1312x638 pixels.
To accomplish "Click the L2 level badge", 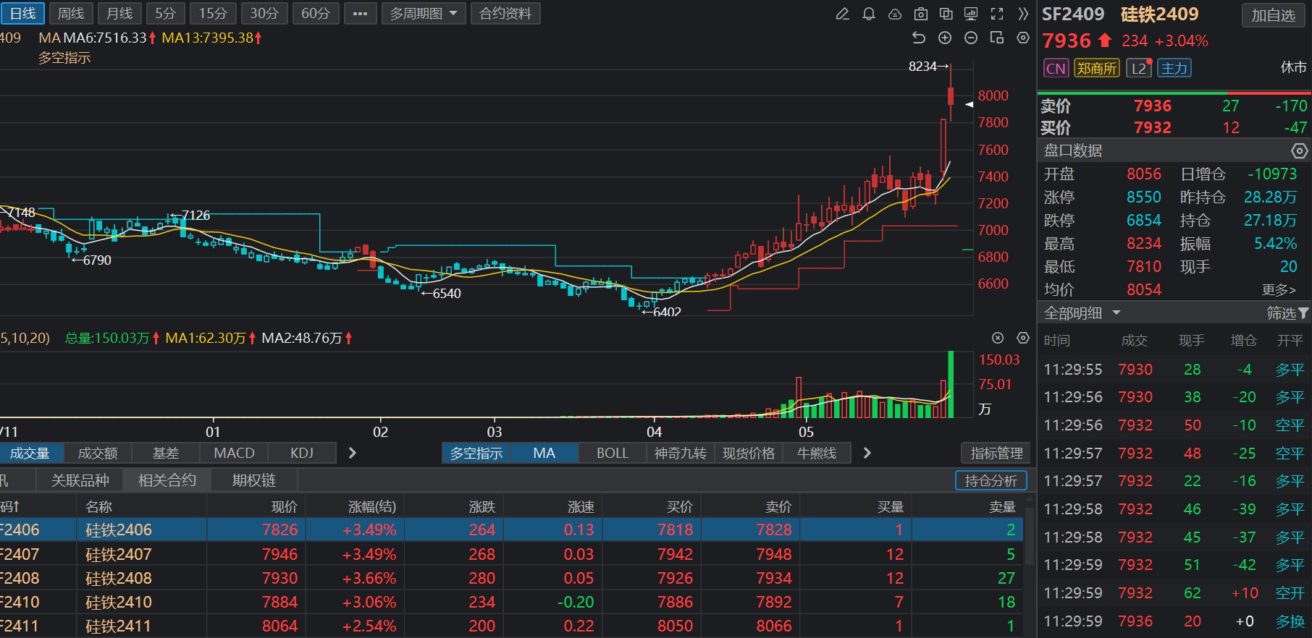I will tap(1139, 69).
